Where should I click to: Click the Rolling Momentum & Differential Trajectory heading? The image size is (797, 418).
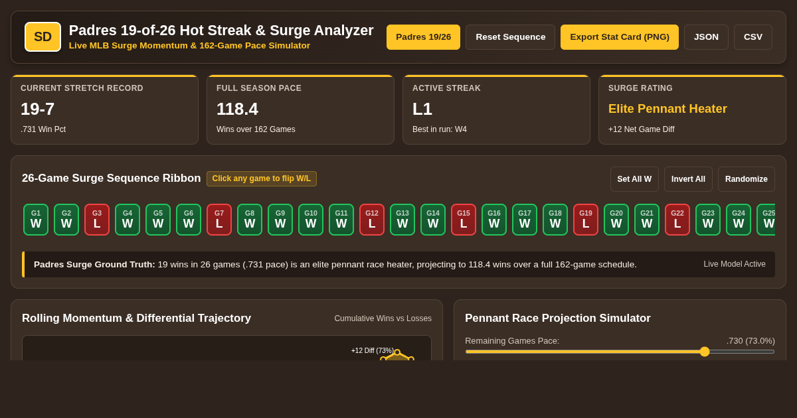(x=136, y=318)
